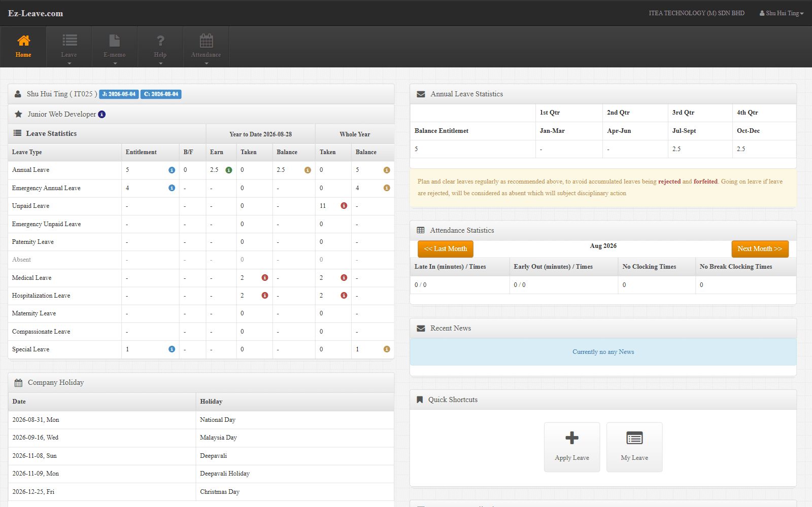Click the Unpaid Leave whole year taken info icon
Image resolution: width=812 pixels, height=507 pixels.
(344, 206)
